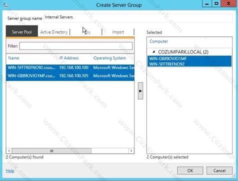Click the 192.168.100.105 IP address cell
This screenshot has width=238, height=181.
74,75
